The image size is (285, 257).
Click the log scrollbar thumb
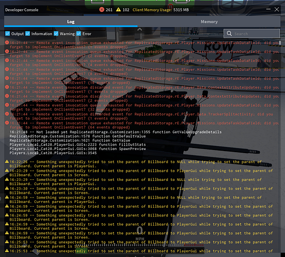coord(280,43)
